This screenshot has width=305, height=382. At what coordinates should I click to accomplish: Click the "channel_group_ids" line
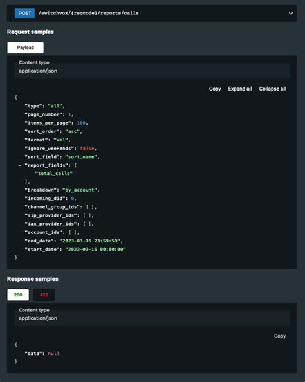pyautogui.click(x=60, y=207)
